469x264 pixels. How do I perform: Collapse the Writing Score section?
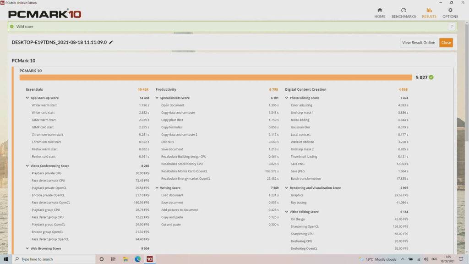157,188
